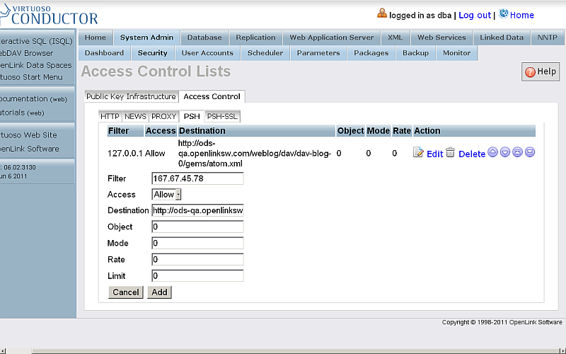Open the PROXY access list tab
566x354 pixels.
point(164,116)
